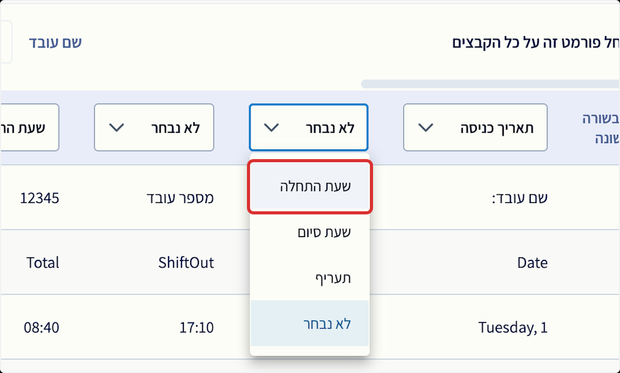620x373 pixels.
Task: Open the "תאריך כניסה" column dropdown
Action: coord(475,128)
